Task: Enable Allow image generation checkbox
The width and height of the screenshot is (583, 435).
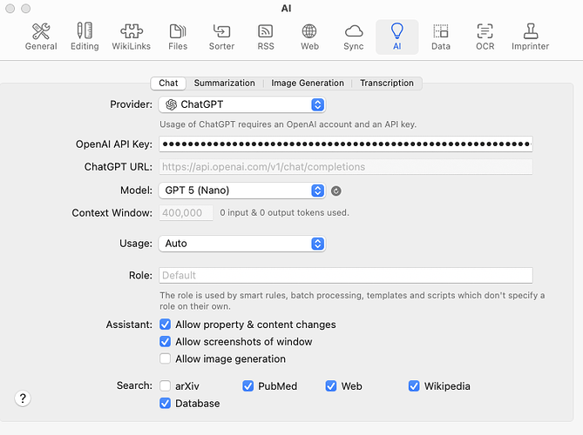Action: click(x=166, y=358)
